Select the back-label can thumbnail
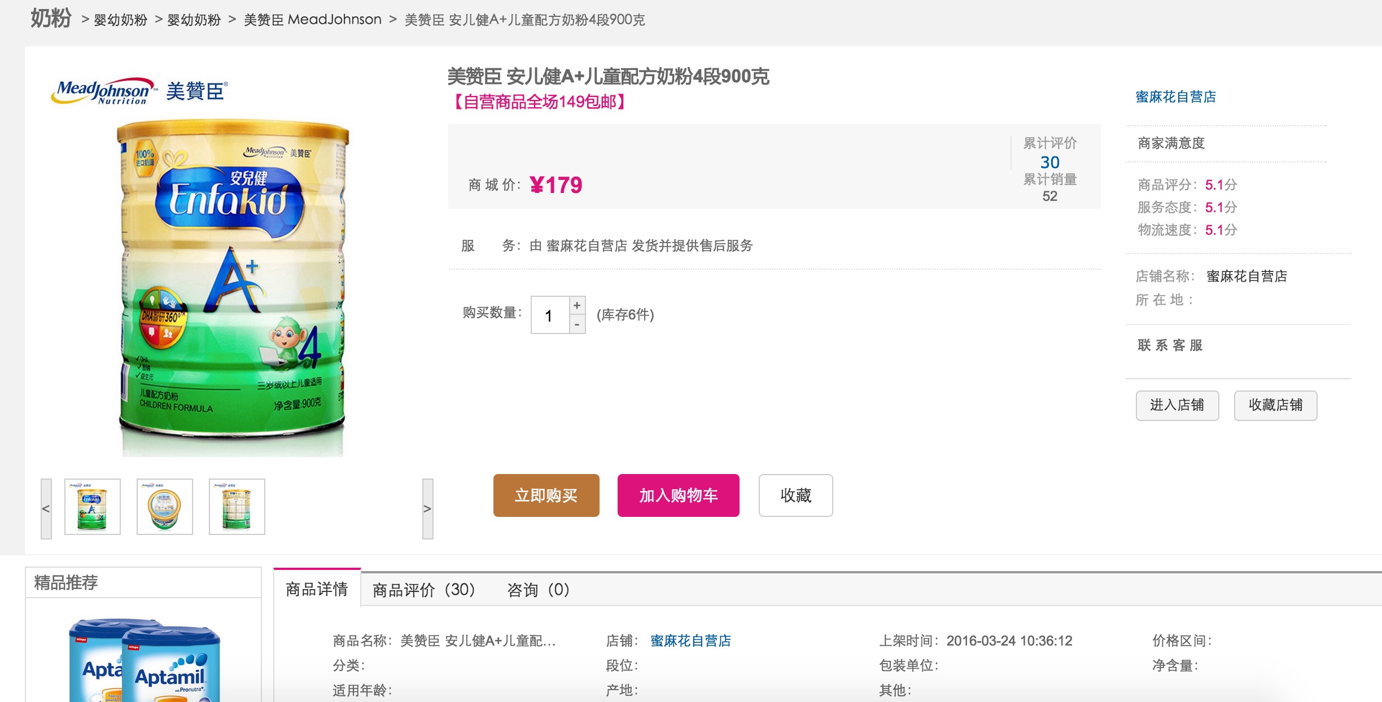1382x702 pixels. (x=237, y=506)
